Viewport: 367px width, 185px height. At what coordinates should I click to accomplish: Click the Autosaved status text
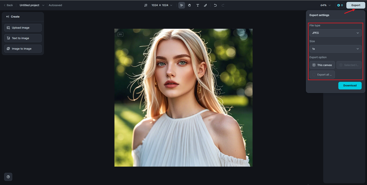(55, 5)
